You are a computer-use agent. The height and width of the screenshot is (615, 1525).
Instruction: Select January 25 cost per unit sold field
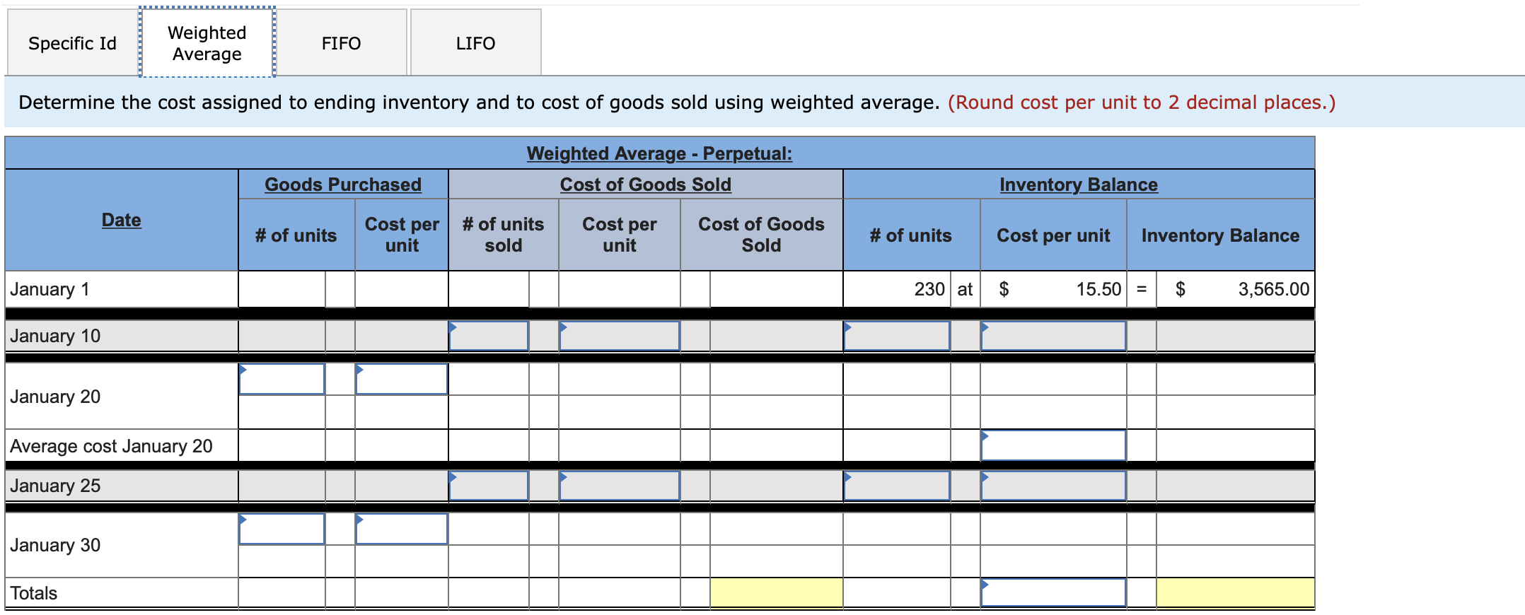click(619, 486)
